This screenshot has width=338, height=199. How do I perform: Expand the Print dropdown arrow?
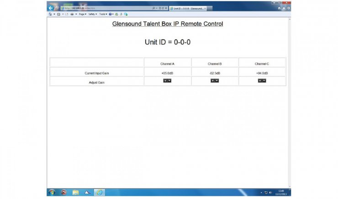point(76,14)
